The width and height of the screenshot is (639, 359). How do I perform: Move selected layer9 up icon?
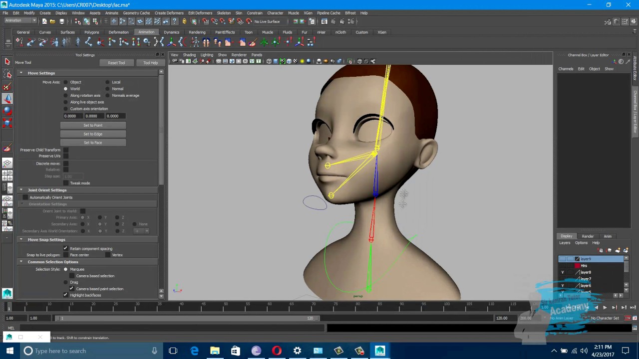click(602, 250)
